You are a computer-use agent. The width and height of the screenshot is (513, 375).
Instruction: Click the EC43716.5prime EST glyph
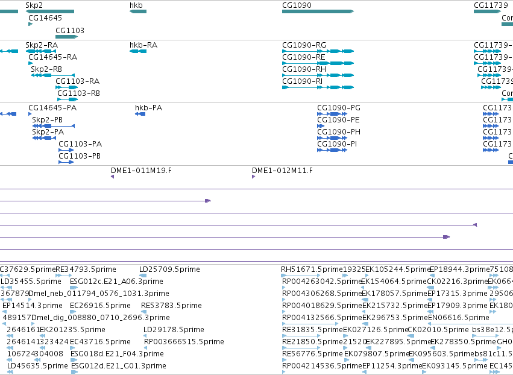click(x=74, y=348)
